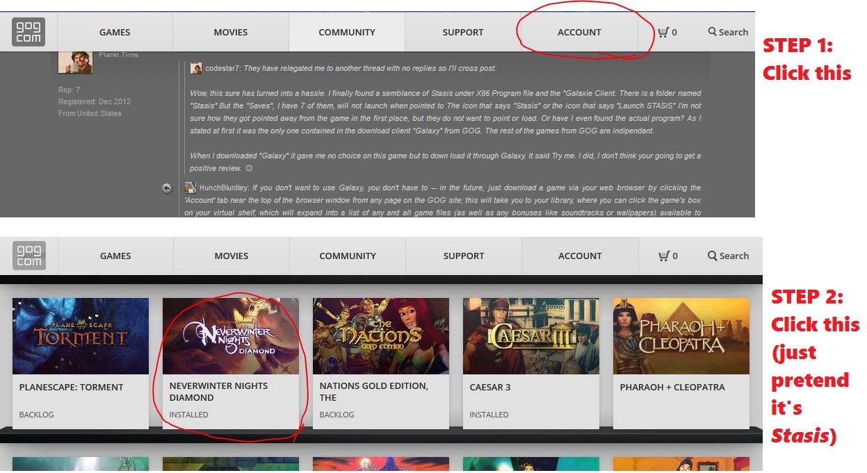
Task: Open COMMUNITY menu on the forum page
Action: coord(347,32)
